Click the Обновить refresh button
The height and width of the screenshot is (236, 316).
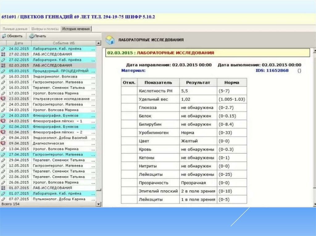(x=12, y=36)
